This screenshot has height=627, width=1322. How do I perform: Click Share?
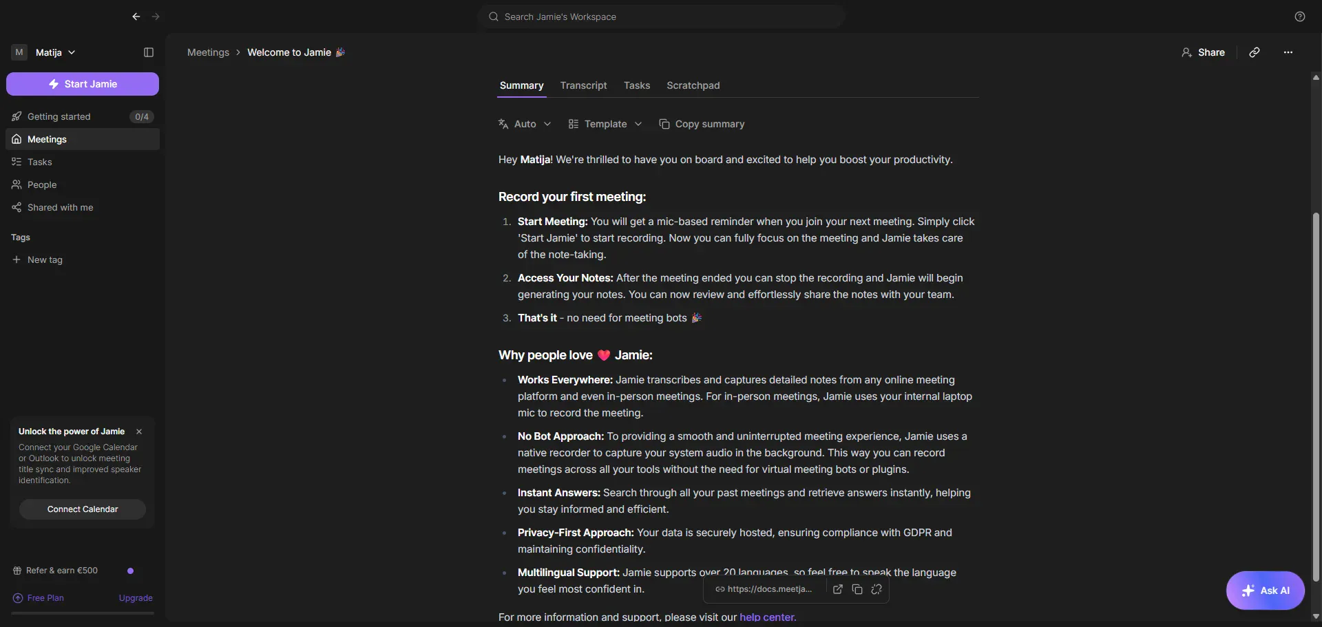pyautogui.click(x=1203, y=52)
